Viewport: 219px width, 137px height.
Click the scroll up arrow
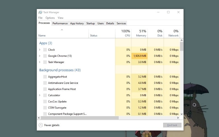181,40
